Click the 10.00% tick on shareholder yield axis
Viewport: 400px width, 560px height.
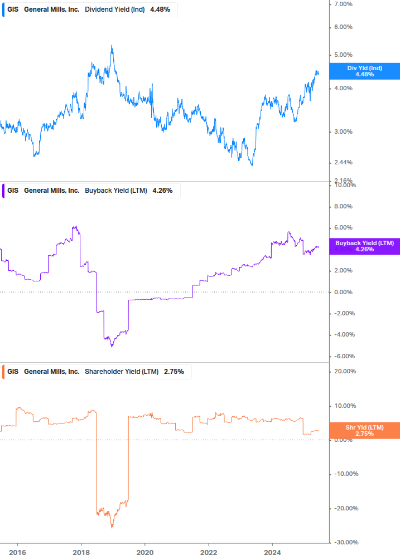345,406
